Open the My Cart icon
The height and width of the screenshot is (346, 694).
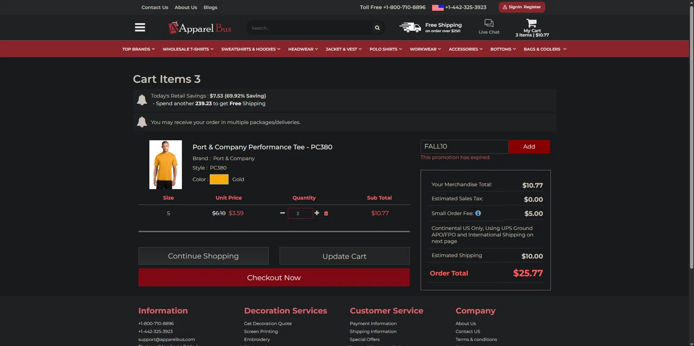[532, 23]
